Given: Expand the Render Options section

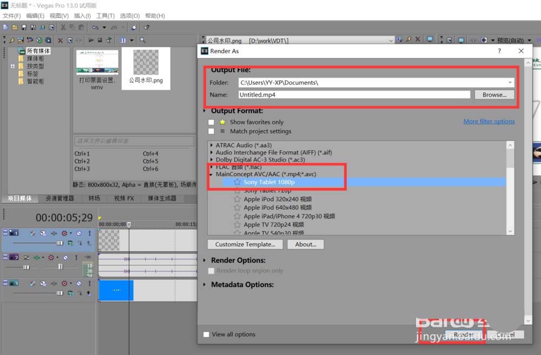Looking at the screenshot, I should 204,260.
